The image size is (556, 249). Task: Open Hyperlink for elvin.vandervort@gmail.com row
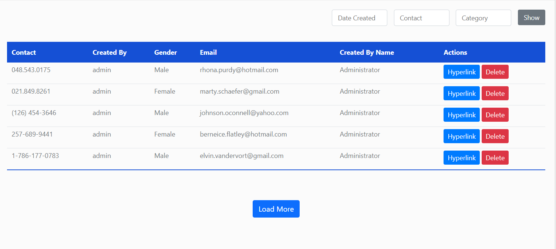tap(461, 158)
